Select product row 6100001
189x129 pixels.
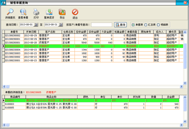[91, 100]
